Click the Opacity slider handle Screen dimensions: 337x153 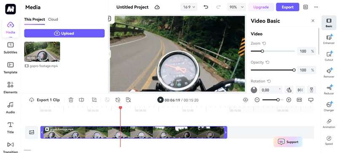tap(294, 70)
